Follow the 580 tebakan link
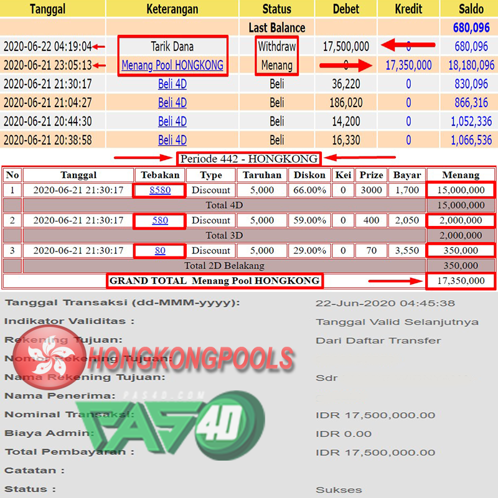The image size is (498, 498). (160, 220)
